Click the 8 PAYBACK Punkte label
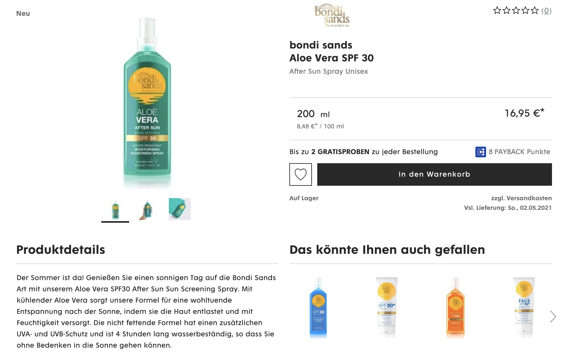582x357 pixels. (519, 152)
